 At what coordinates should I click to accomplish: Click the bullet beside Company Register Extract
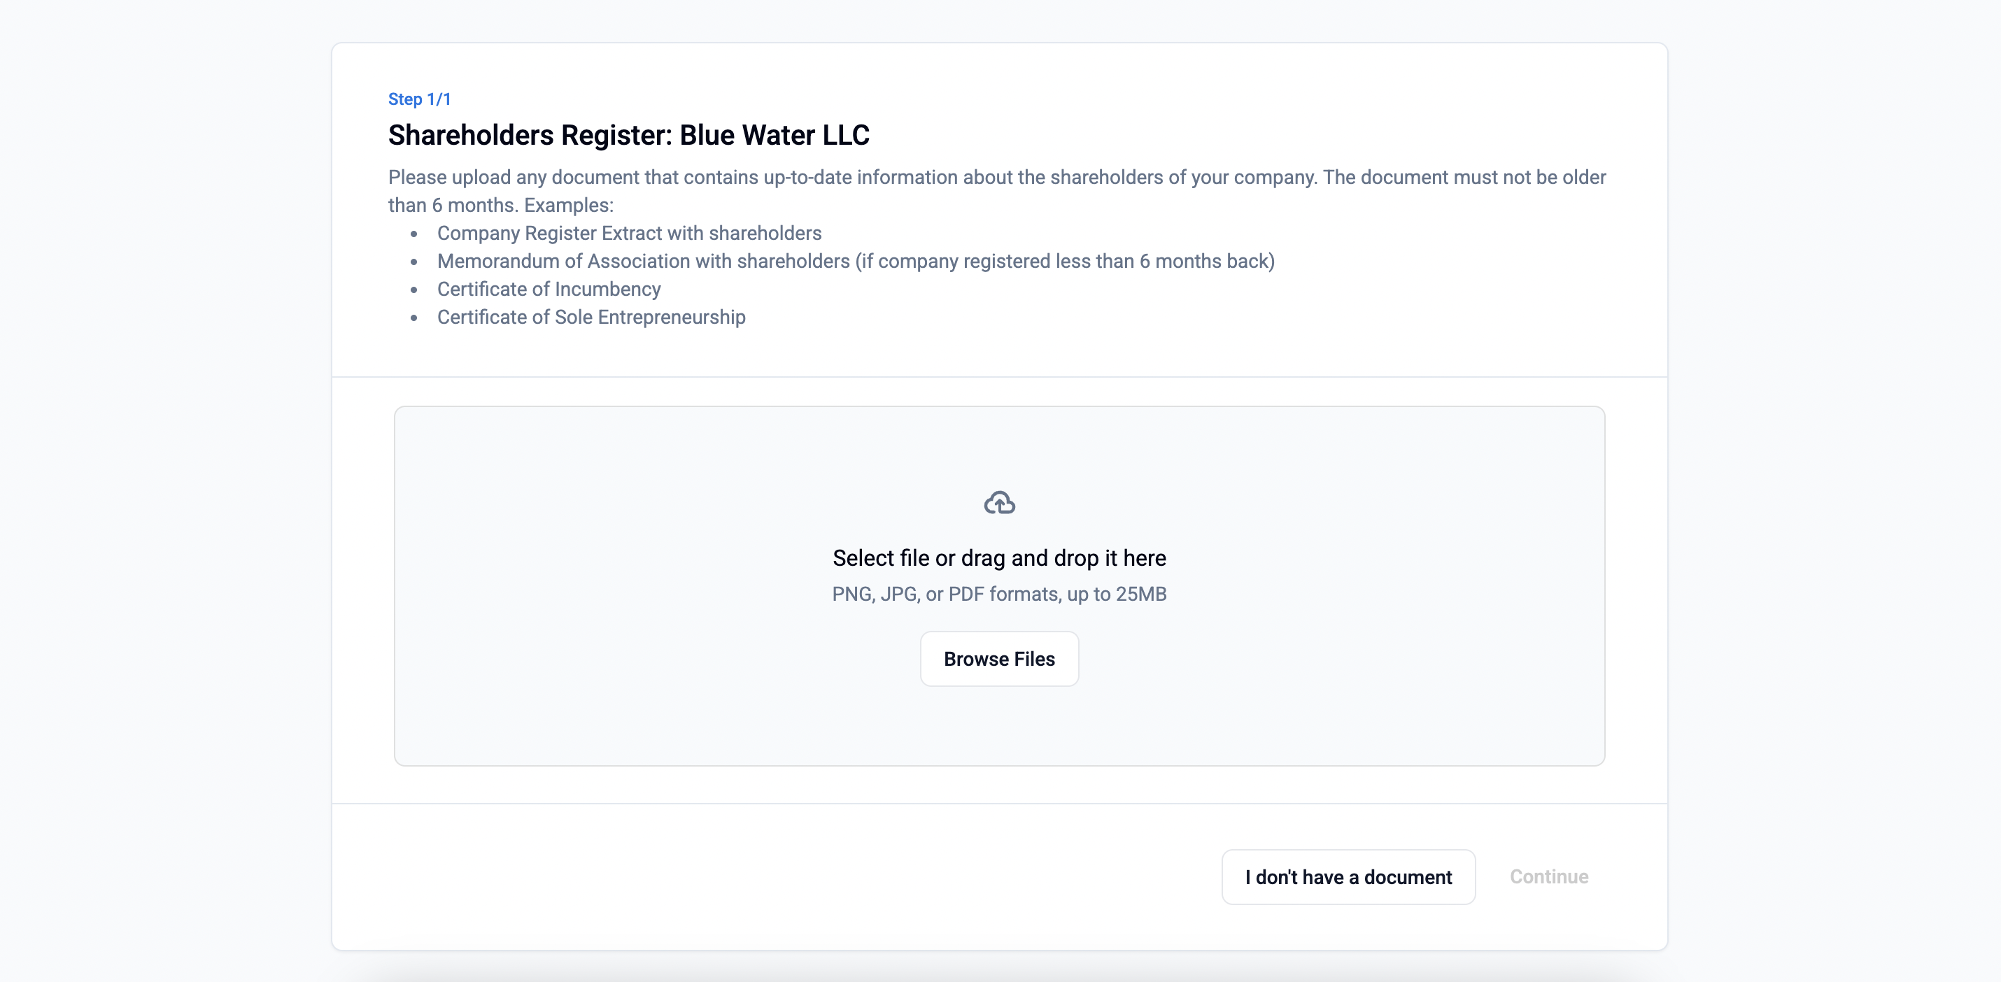pyautogui.click(x=414, y=234)
